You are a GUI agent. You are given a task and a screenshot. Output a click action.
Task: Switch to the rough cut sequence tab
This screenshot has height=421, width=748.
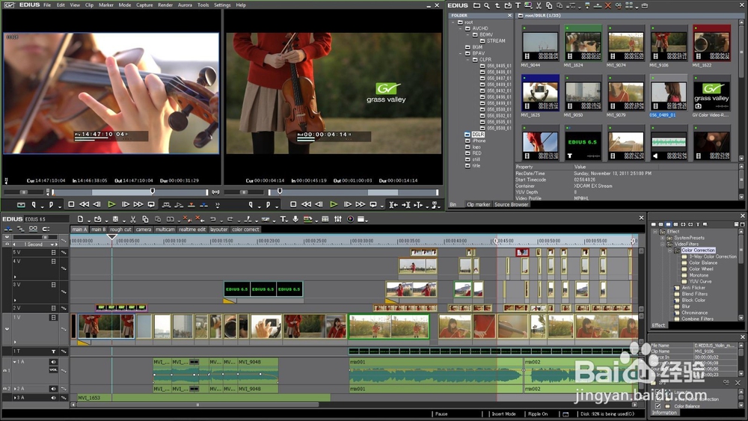tap(120, 230)
